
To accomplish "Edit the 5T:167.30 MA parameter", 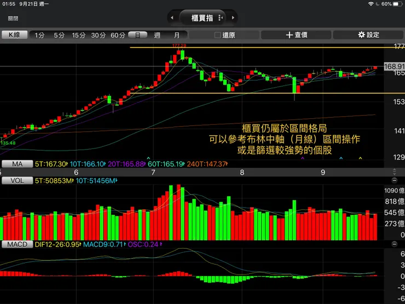I will click(x=51, y=164).
